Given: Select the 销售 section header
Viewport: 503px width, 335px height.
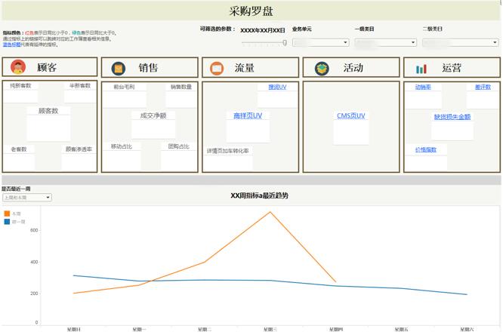Looking at the screenshot, I should (x=150, y=67).
